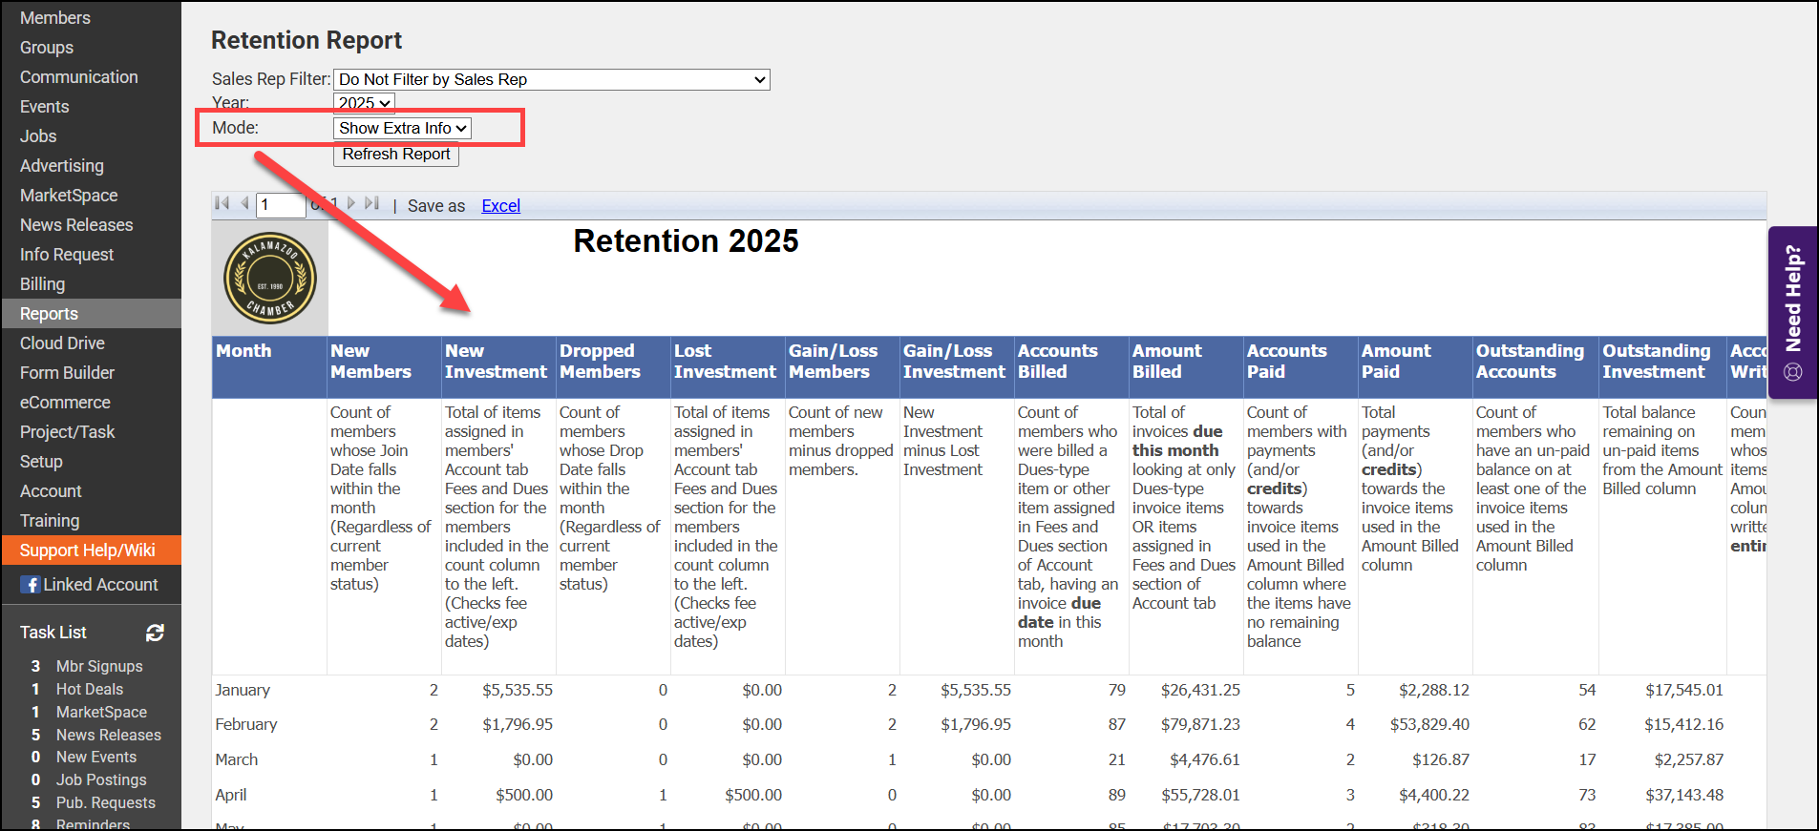Open Reports in the sidebar
Viewport: 1819px width, 831px height.
pos(50,314)
